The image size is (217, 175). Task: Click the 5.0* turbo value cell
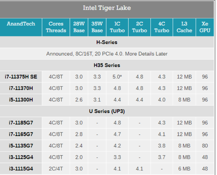117,77
